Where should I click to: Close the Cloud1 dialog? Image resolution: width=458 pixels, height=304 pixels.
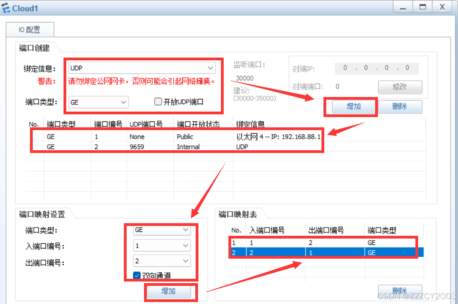443,7
